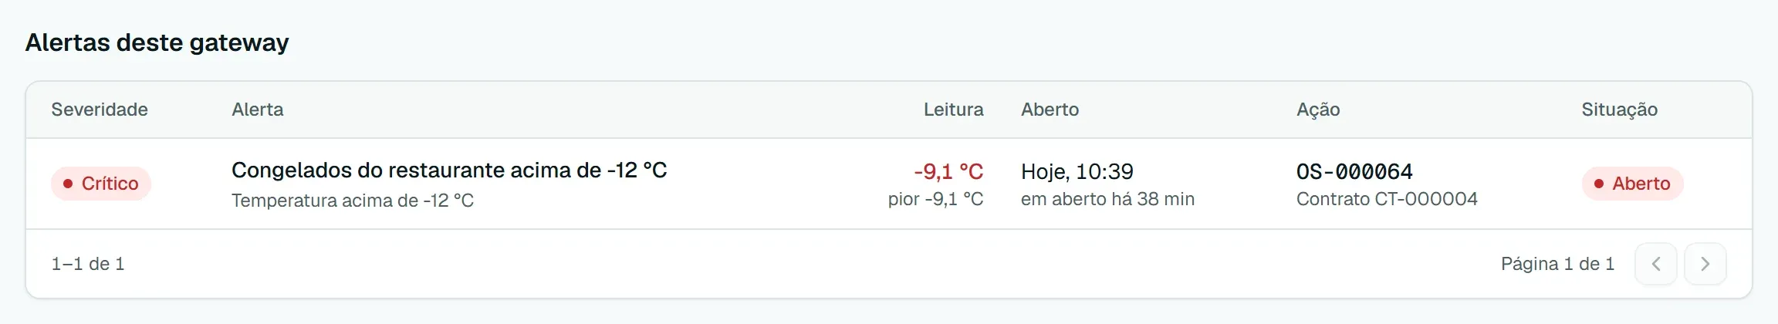This screenshot has height=324, width=1778.
Task: Click the Página 1 de 1 indicator
Action: [1557, 264]
